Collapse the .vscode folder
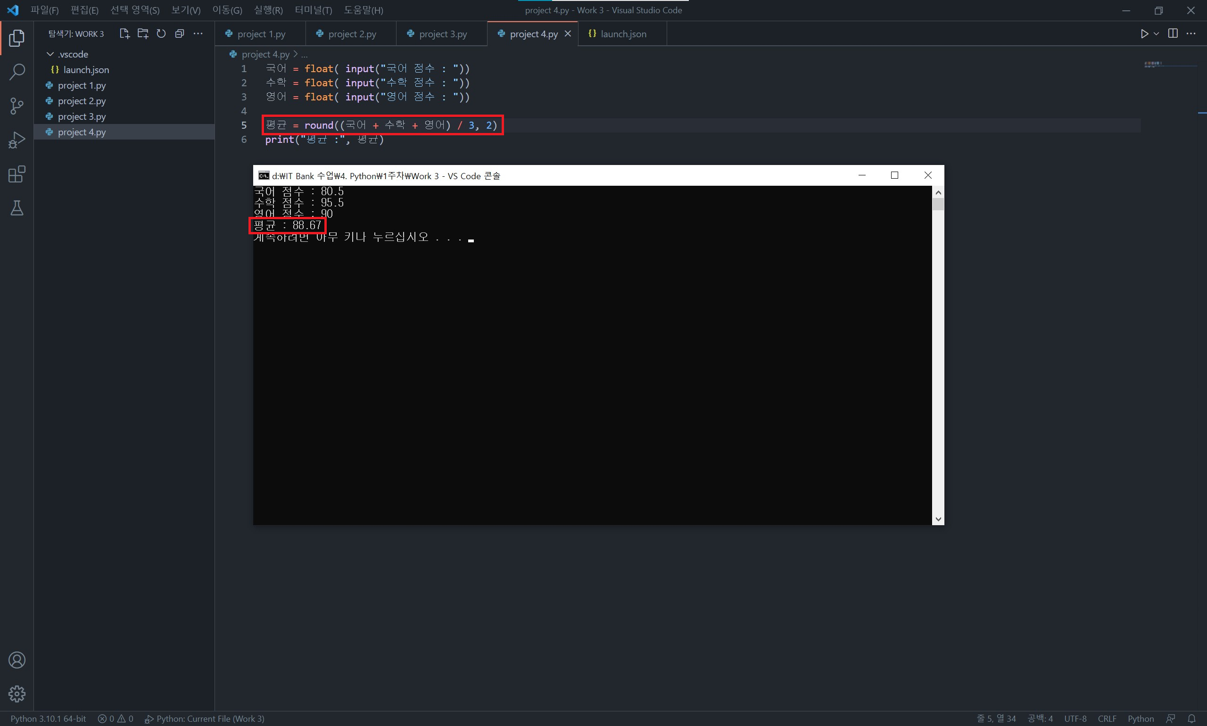The height and width of the screenshot is (726, 1207). 50,54
